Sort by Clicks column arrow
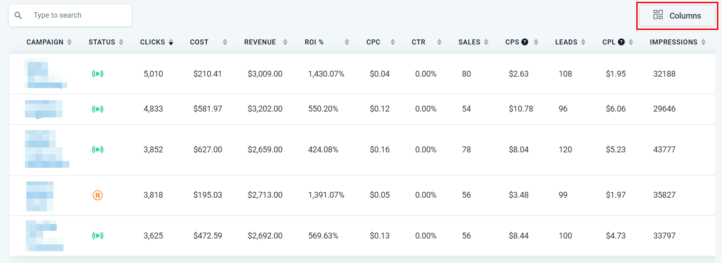 (171, 42)
